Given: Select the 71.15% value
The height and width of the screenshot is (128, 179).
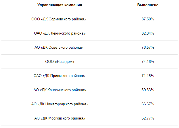Looking at the screenshot, I should pos(148,76).
